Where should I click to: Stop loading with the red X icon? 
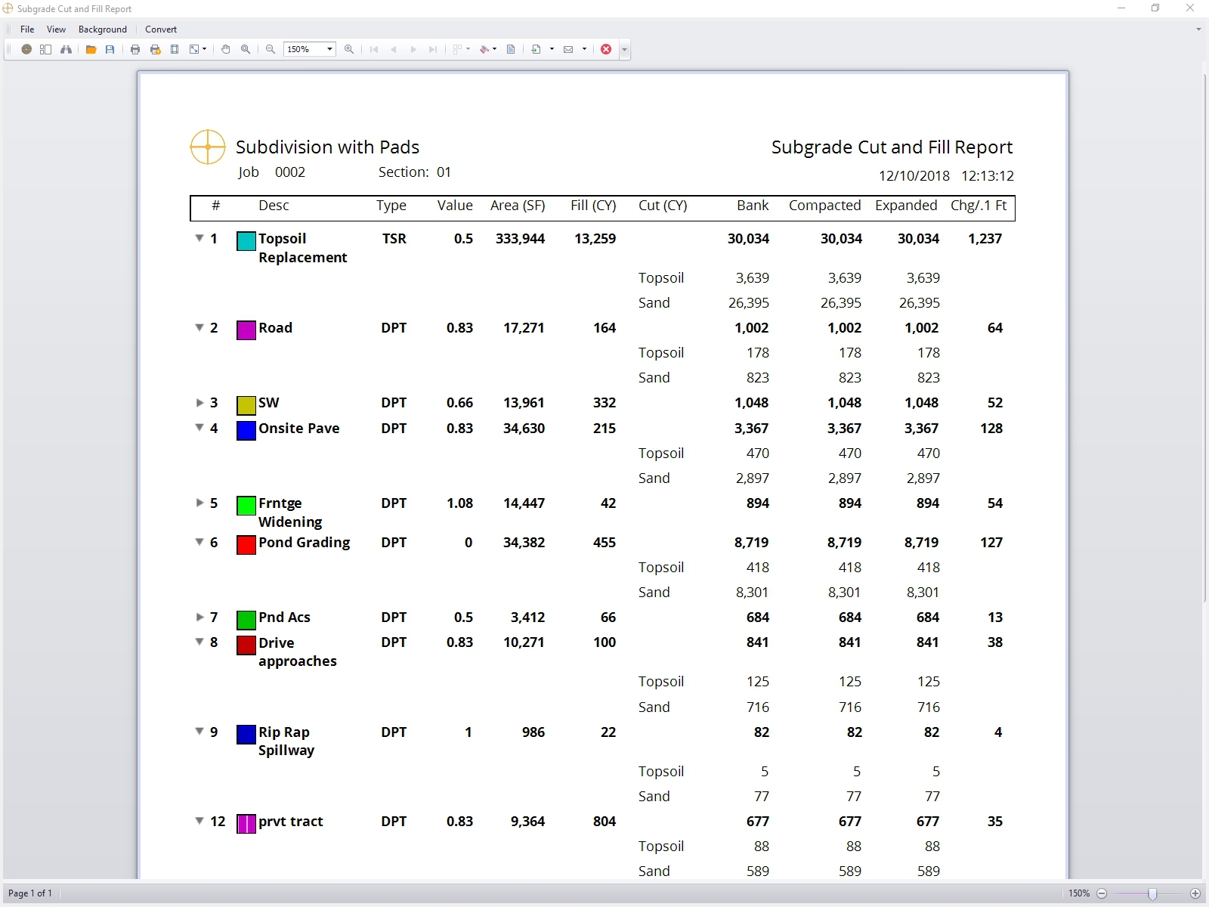click(x=607, y=49)
